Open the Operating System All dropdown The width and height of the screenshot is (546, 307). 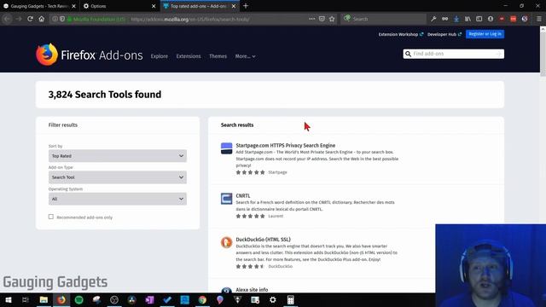click(x=118, y=199)
